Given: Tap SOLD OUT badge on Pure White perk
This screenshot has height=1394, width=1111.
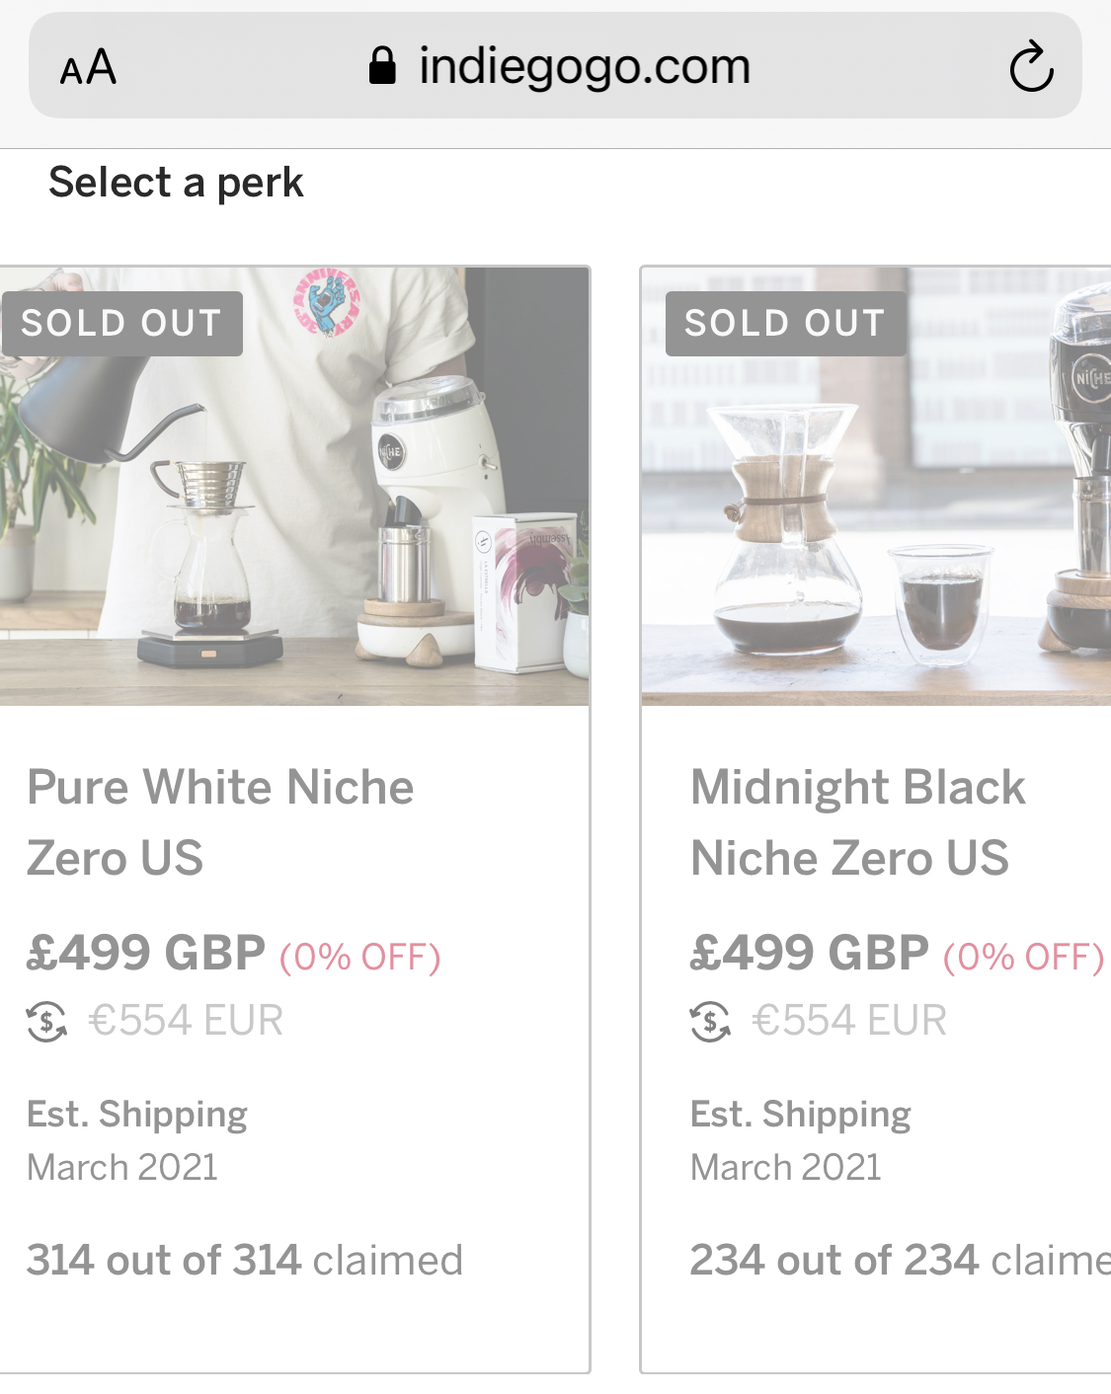Looking at the screenshot, I should pos(121,323).
